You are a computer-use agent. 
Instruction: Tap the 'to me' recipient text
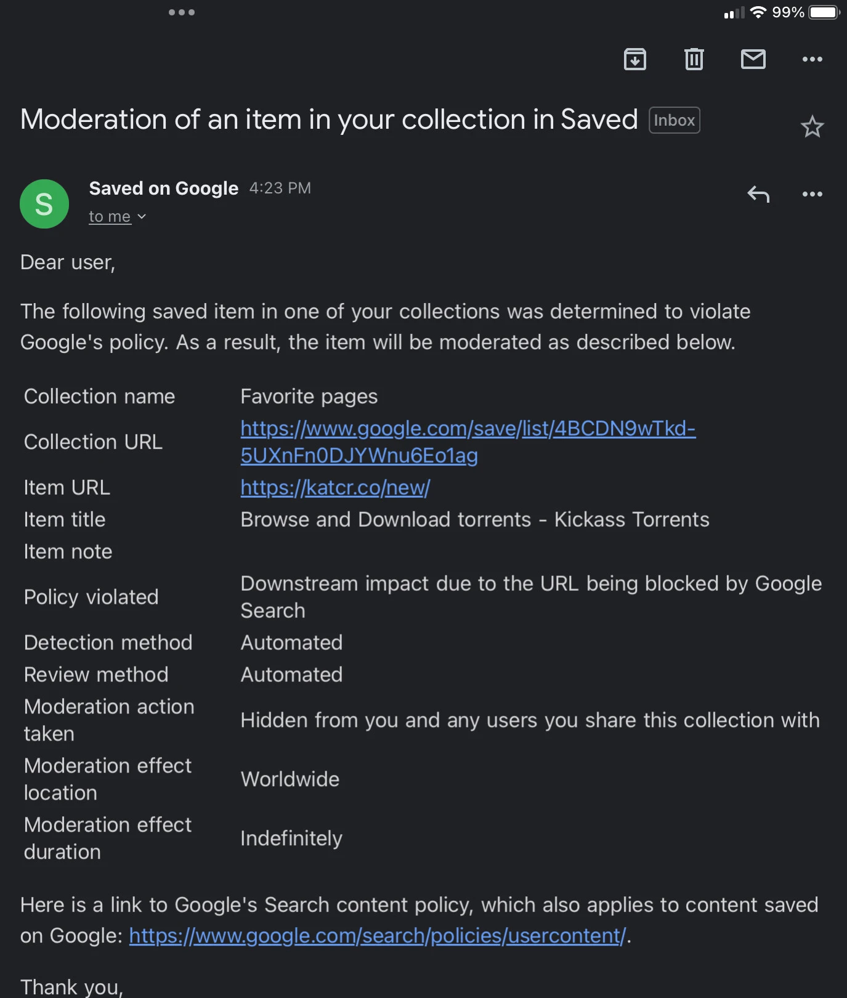click(x=110, y=217)
